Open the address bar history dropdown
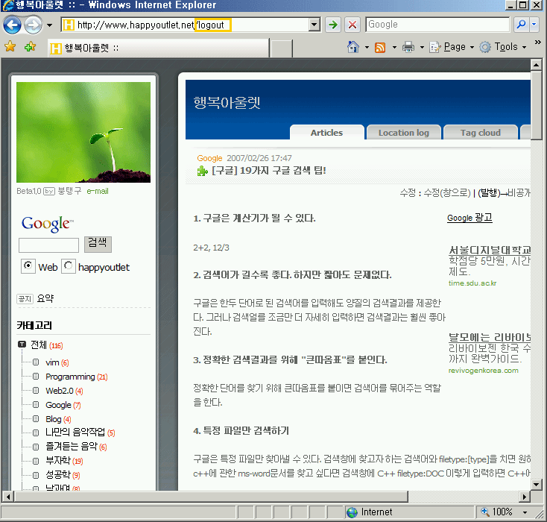This screenshot has height=522, width=547. click(314, 25)
